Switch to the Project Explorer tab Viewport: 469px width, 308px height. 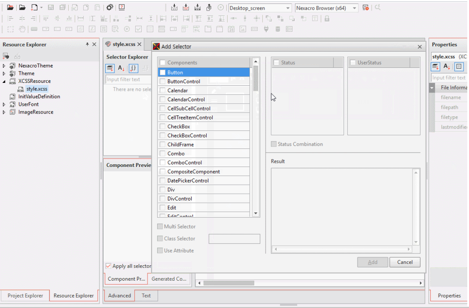(25, 296)
